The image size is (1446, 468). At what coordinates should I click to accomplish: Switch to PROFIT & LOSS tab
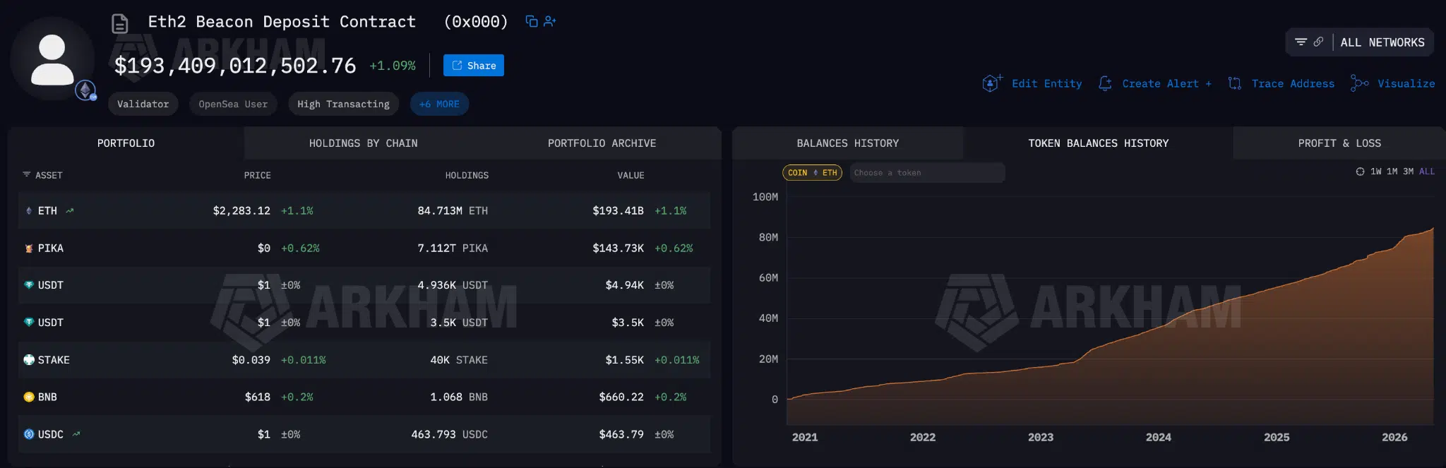pos(1339,143)
